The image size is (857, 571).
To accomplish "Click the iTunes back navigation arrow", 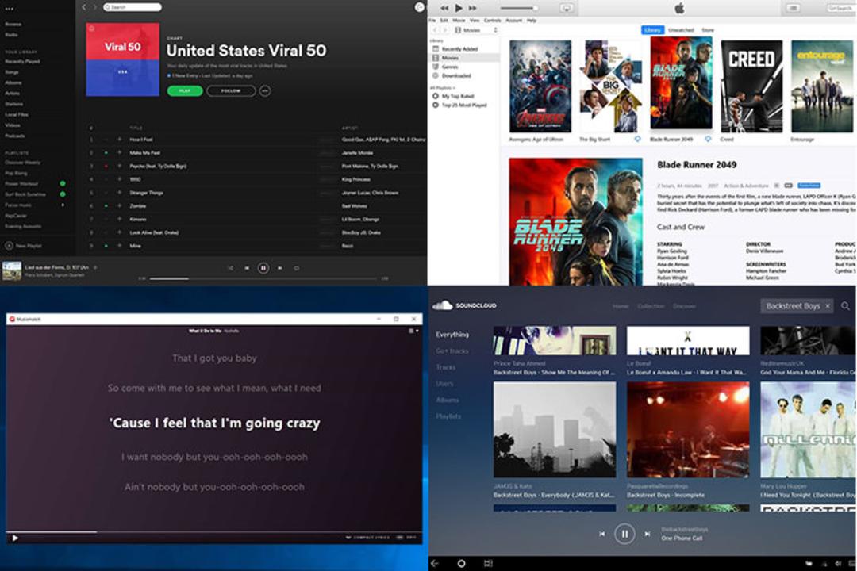I will pos(435,30).
